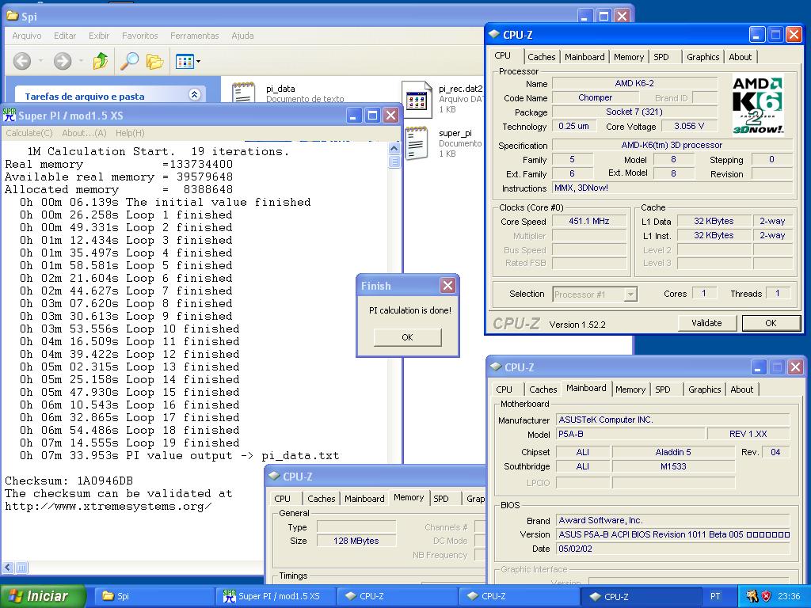Open About...(A) menu in Super PI
Image resolution: width=811 pixels, height=608 pixels.
tap(84, 133)
